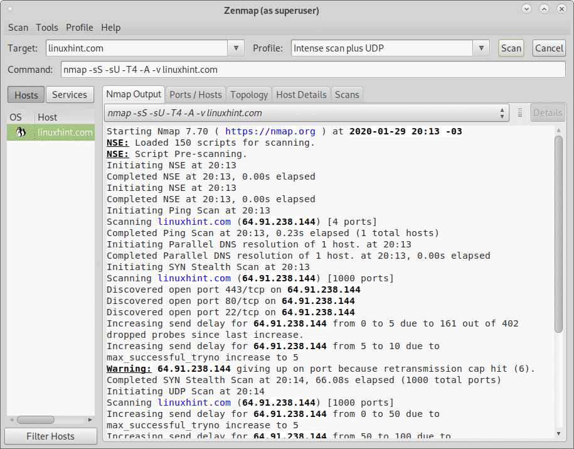Click the Filter Hosts button
The image size is (574, 449).
click(50, 436)
